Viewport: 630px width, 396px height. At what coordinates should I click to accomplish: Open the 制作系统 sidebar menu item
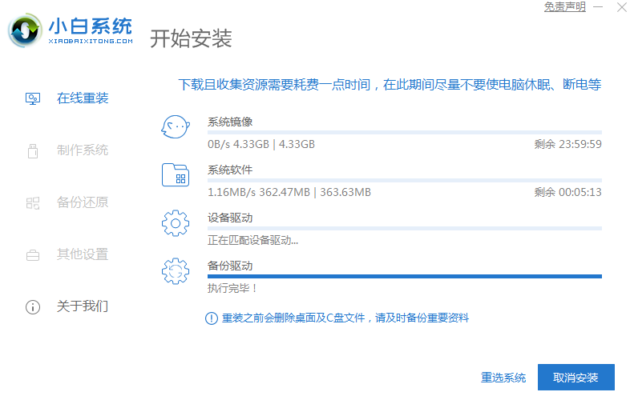[82, 150]
